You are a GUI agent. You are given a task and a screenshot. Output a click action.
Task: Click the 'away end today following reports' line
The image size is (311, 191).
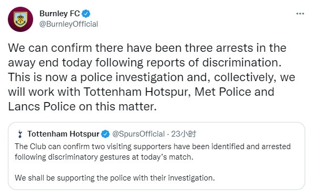pos(145,63)
